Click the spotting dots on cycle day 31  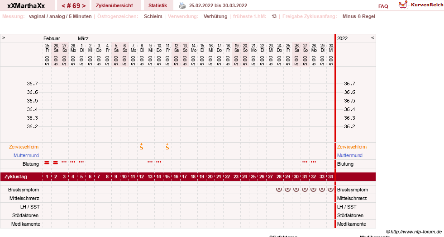click(x=305, y=162)
